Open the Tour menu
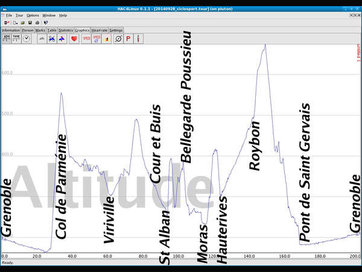The width and height of the screenshot is (362, 272). pos(19,15)
